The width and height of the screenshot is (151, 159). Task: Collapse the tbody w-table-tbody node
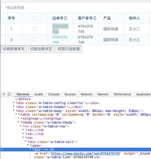[18, 122]
